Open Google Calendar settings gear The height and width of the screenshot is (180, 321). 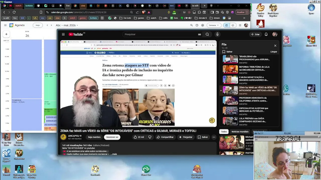click(x=203, y=25)
